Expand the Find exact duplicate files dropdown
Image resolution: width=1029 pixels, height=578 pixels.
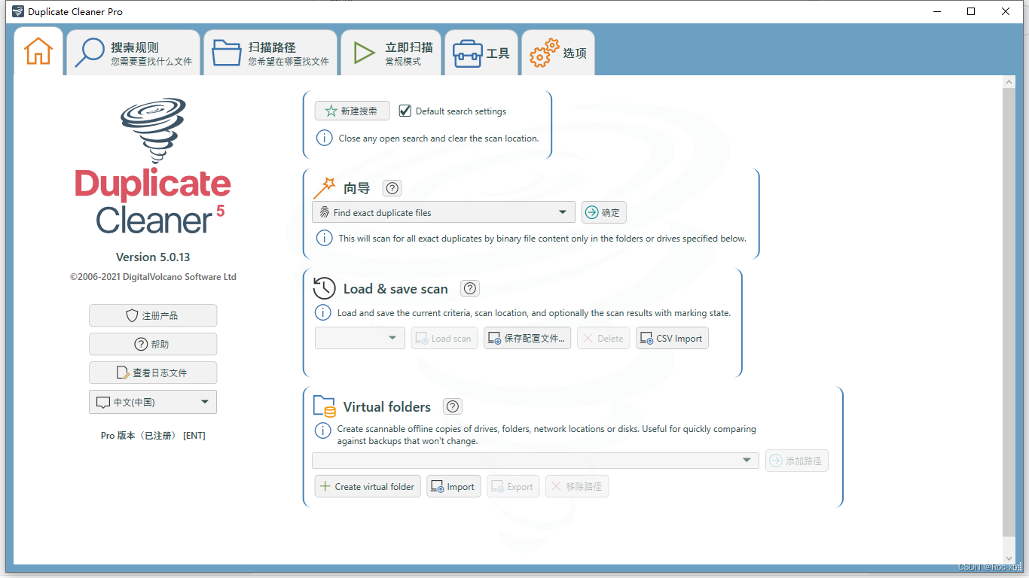click(443, 212)
